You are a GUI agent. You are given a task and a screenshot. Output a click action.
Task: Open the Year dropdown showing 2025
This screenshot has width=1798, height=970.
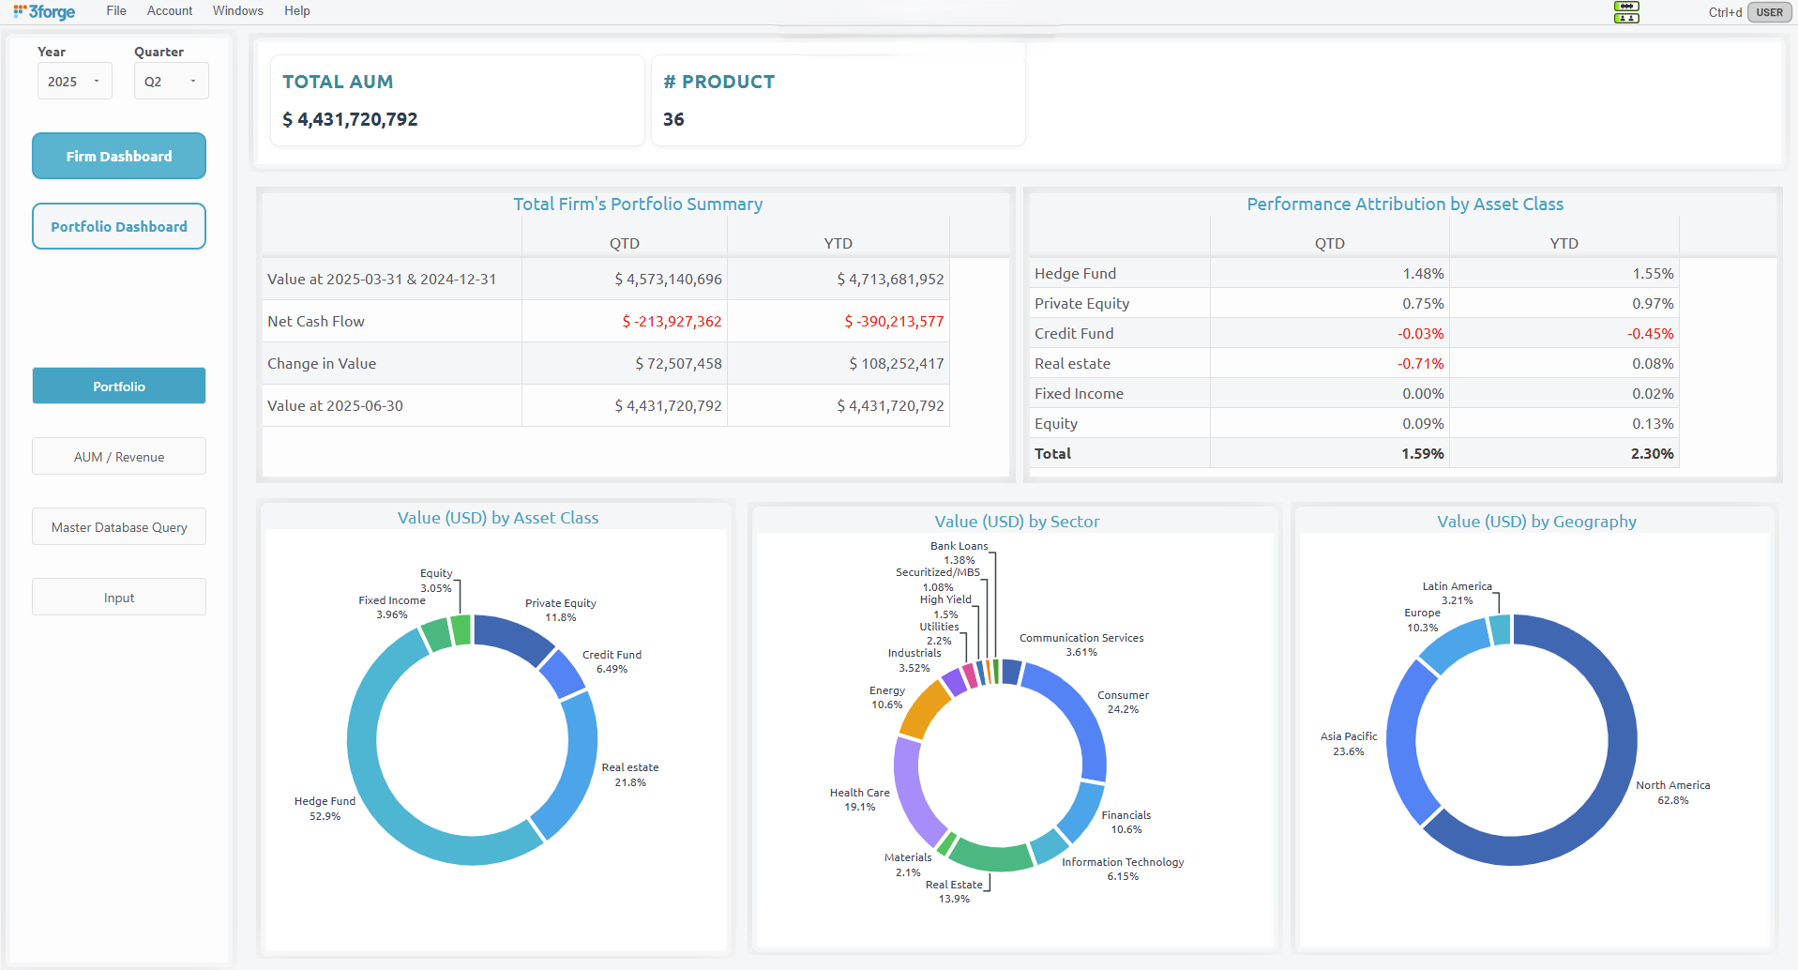[x=74, y=82]
